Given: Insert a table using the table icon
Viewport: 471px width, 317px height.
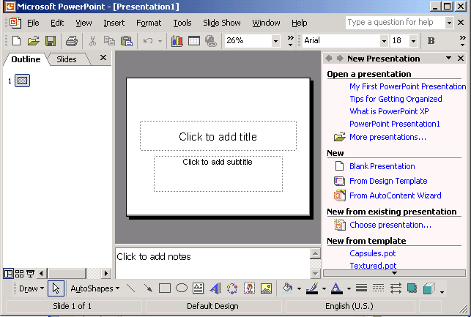Looking at the screenshot, I should [194, 41].
